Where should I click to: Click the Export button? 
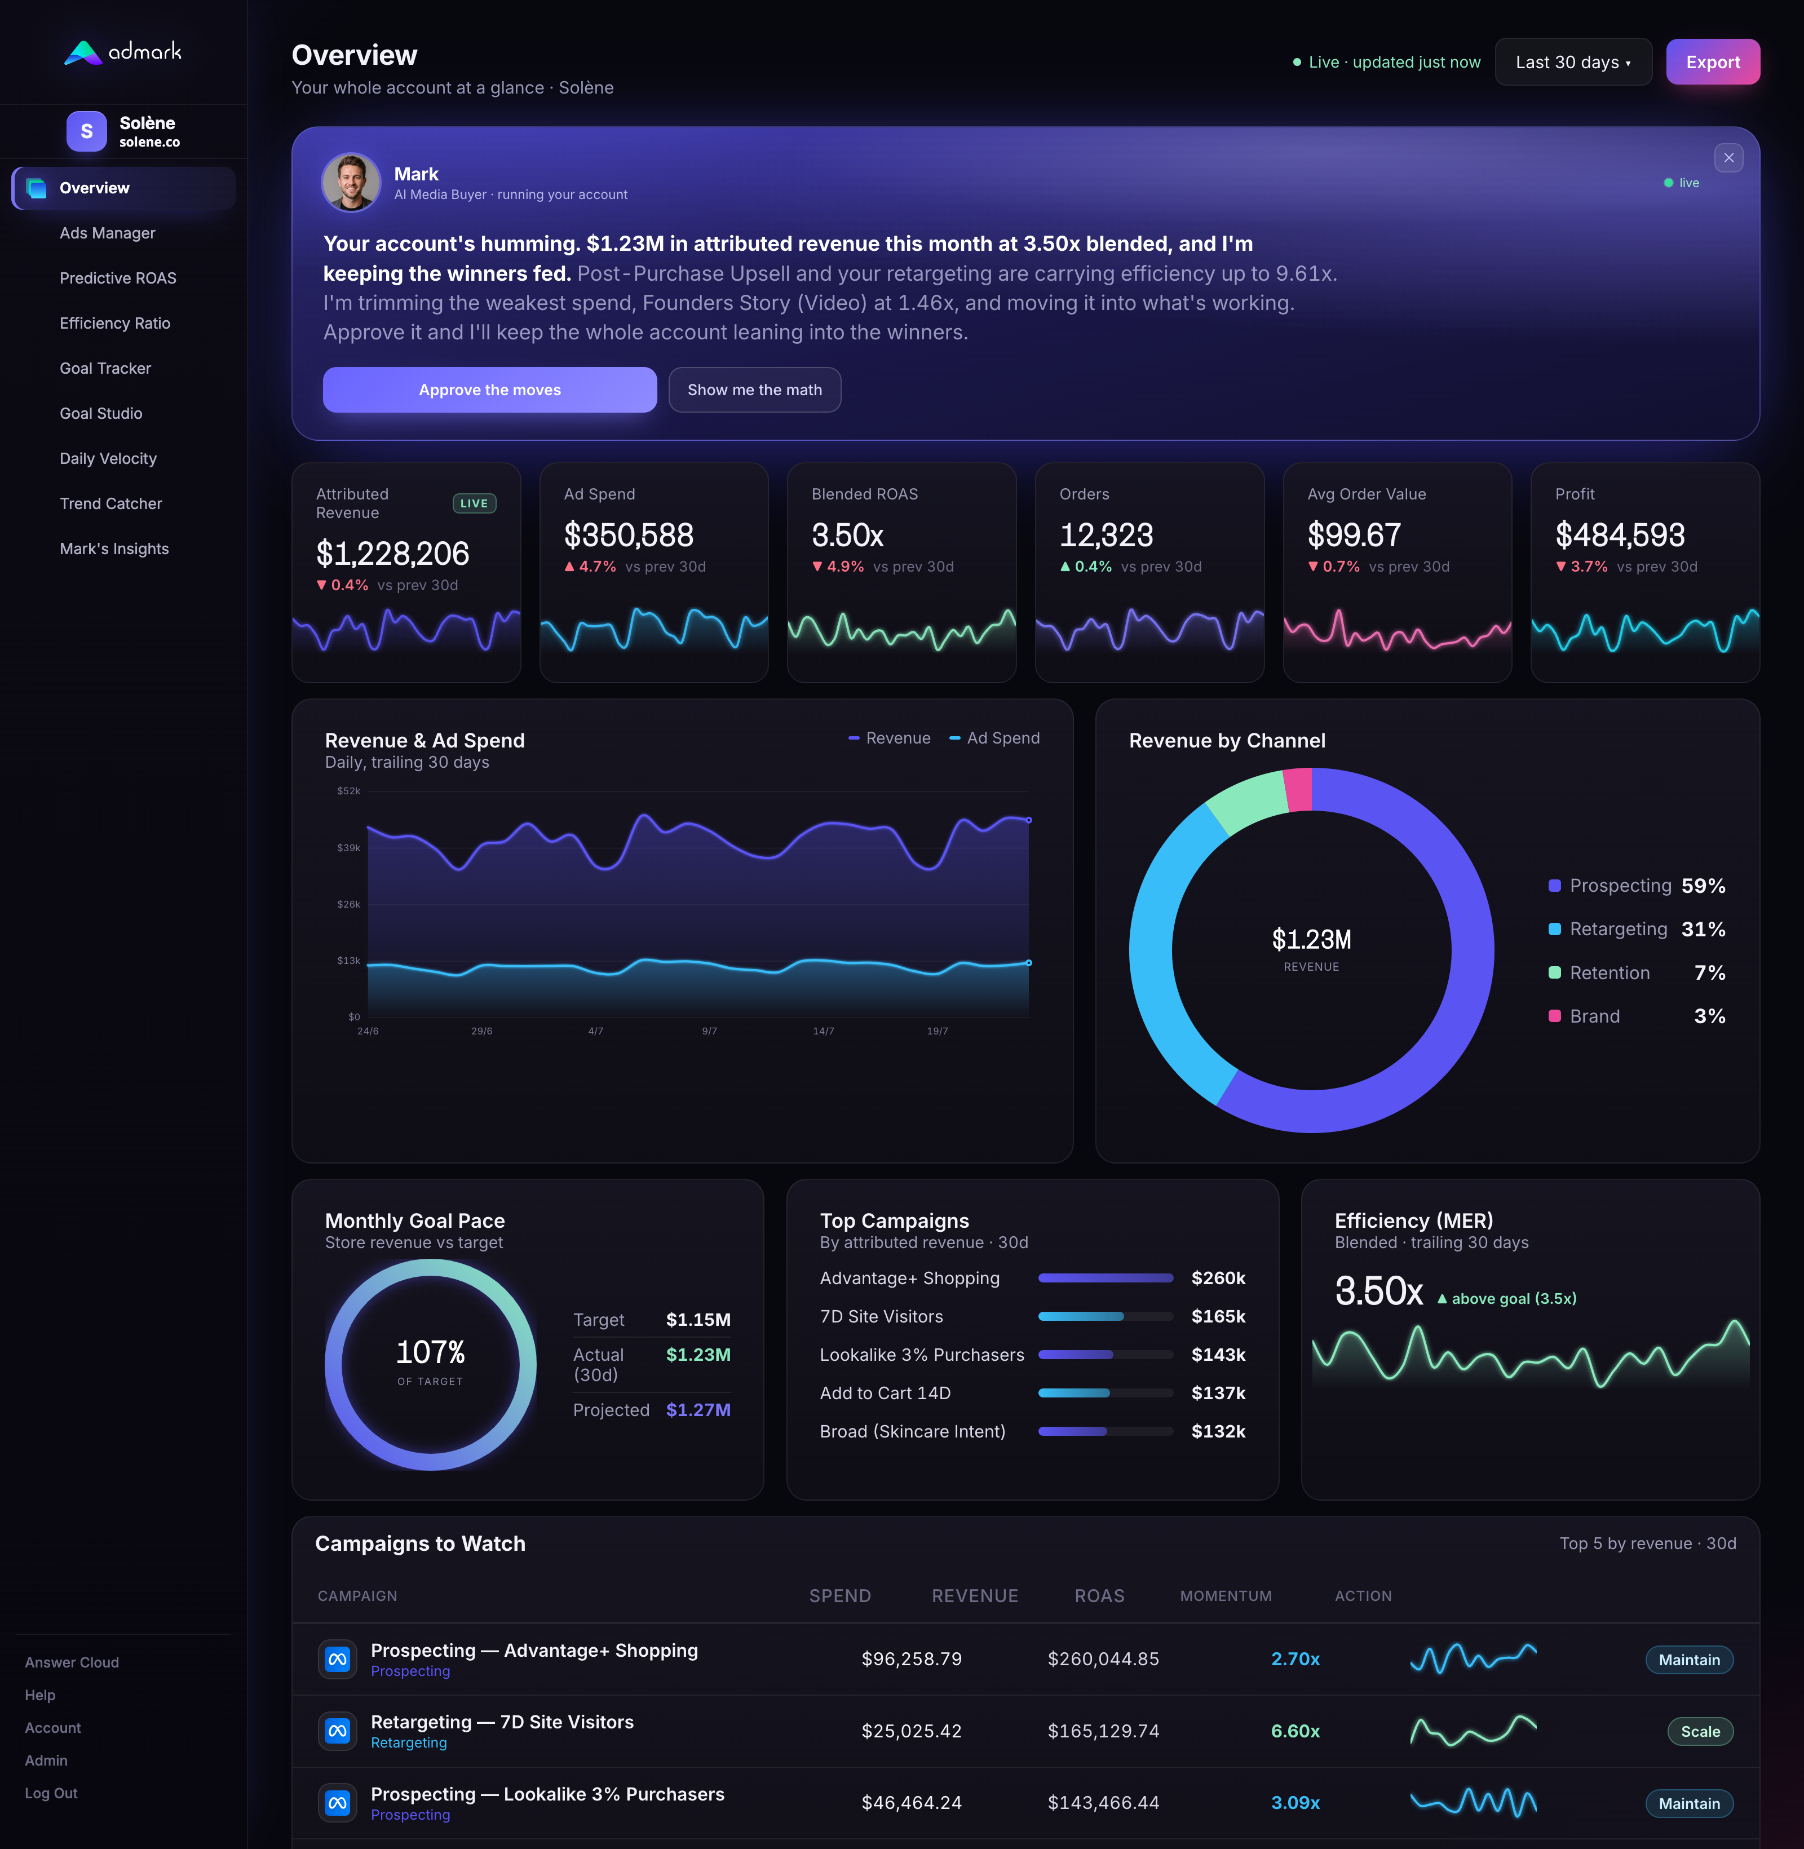1712,63
